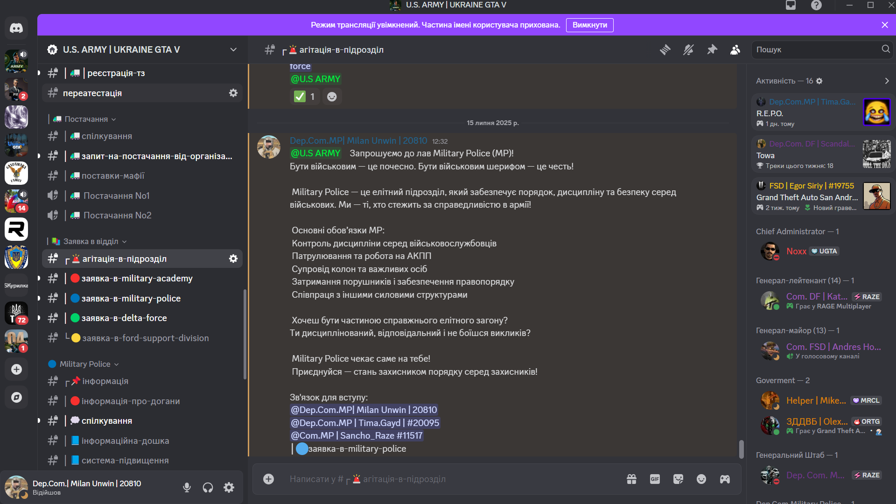Open the GIF picker

(x=655, y=479)
